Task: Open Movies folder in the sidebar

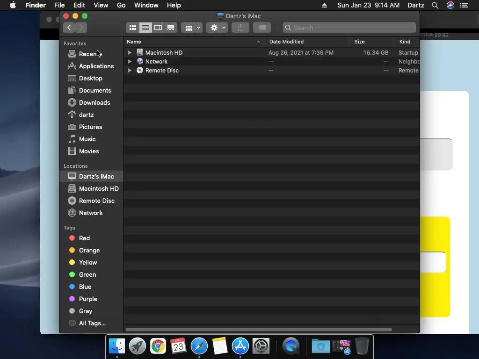Action: pyautogui.click(x=91, y=151)
